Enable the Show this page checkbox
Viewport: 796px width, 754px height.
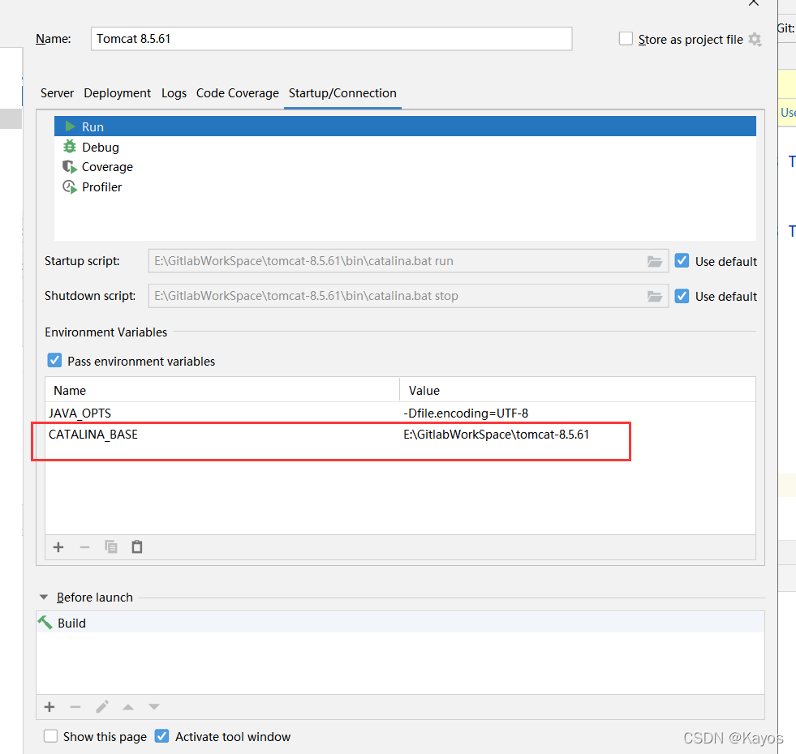click(50, 736)
